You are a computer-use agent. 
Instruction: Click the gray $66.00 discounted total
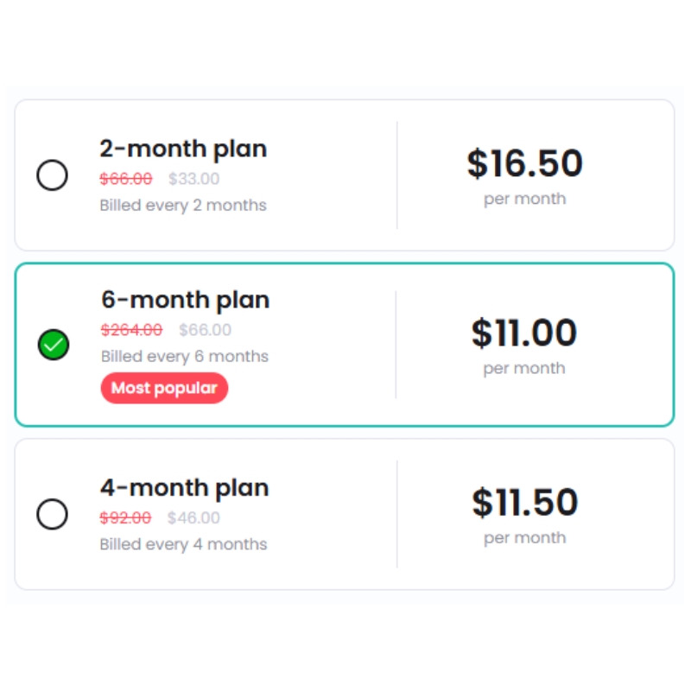click(205, 330)
